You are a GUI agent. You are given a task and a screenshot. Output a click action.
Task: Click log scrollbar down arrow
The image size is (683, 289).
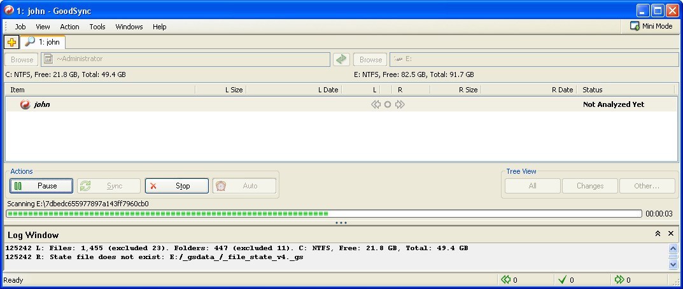(x=673, y=264)
